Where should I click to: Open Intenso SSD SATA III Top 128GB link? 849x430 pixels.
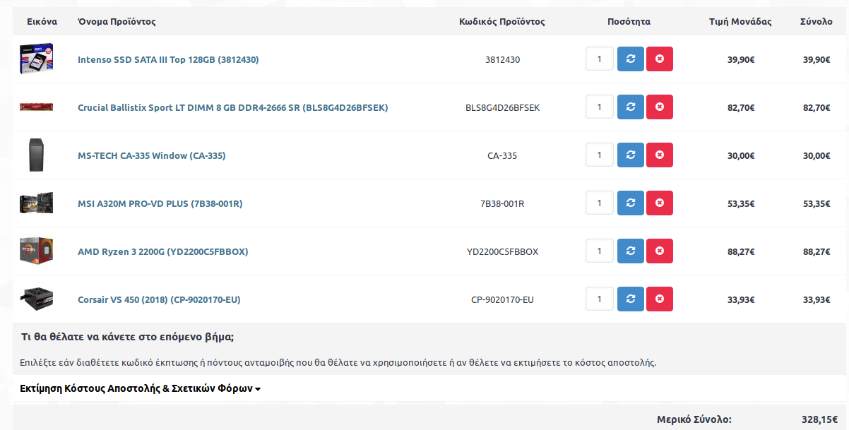coord(168,60)
